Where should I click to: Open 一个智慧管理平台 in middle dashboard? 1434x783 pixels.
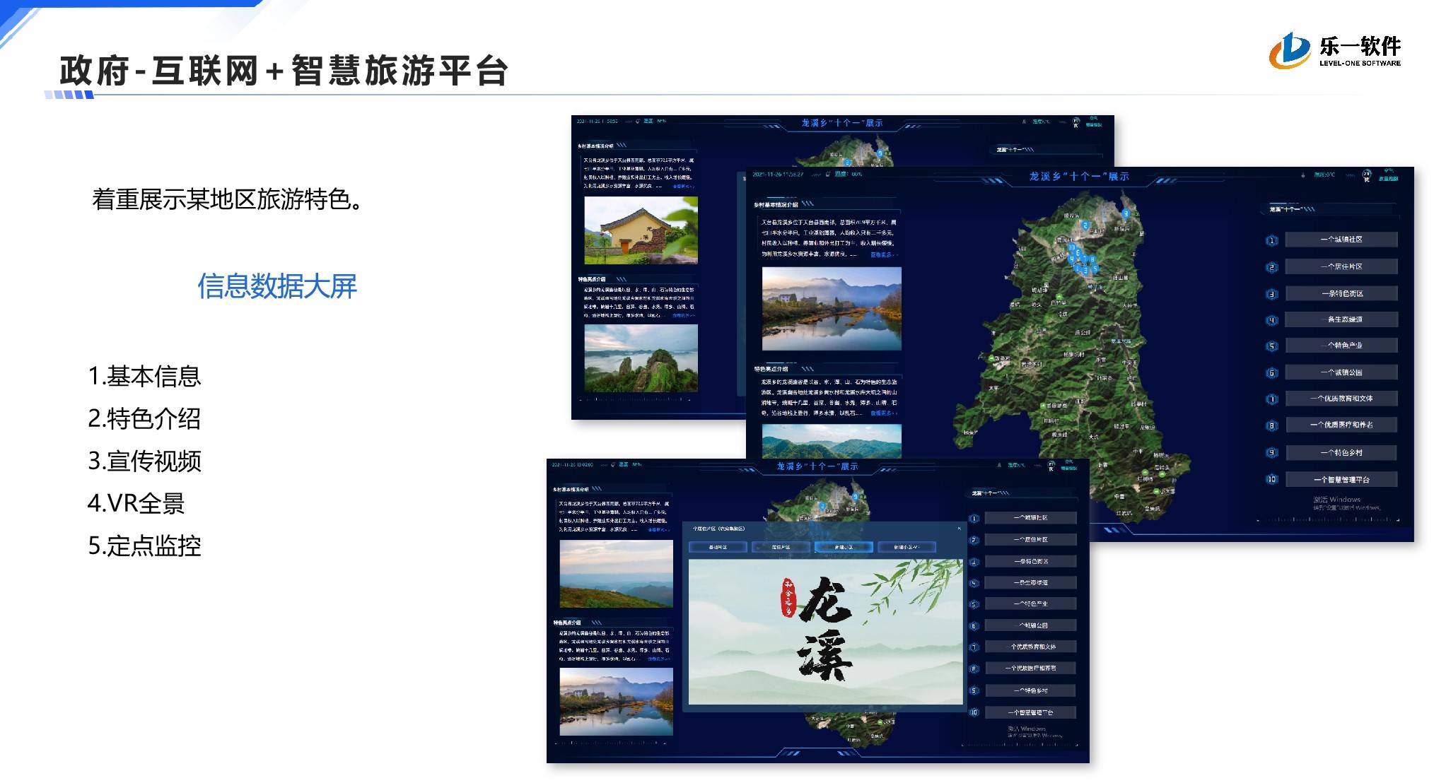[1341, 479]
